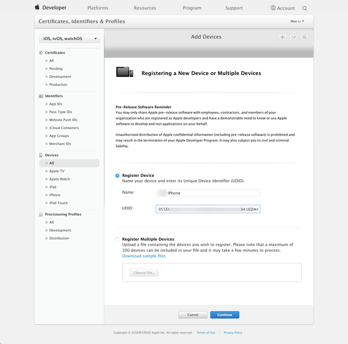Select Development under Certificates
Screen dimensions: 348x344
60,77
